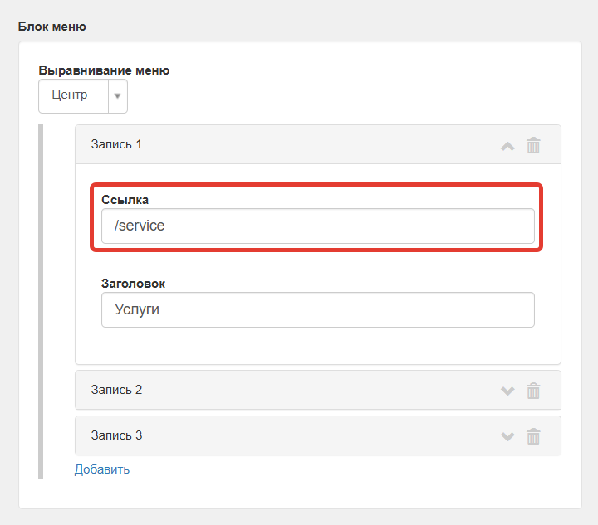Click the Заголовок field label

[x=133, y=284]
